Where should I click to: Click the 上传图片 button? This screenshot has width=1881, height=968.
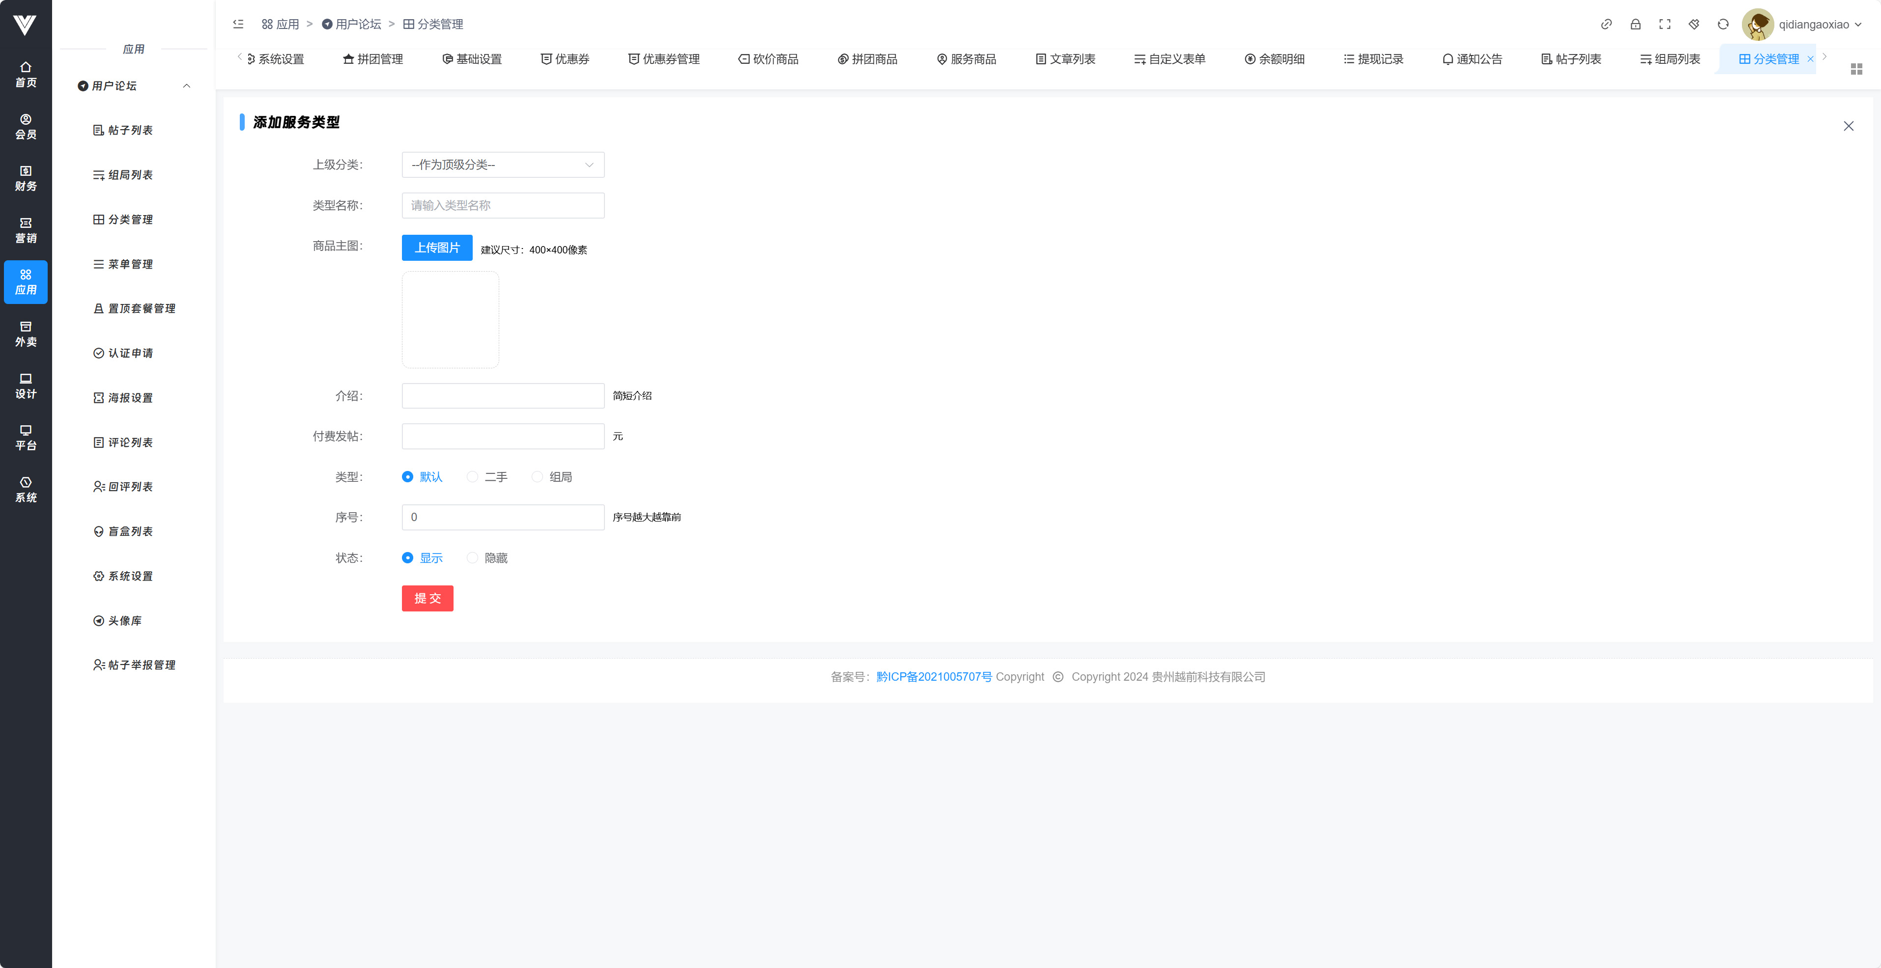click(x=437, y=248)
